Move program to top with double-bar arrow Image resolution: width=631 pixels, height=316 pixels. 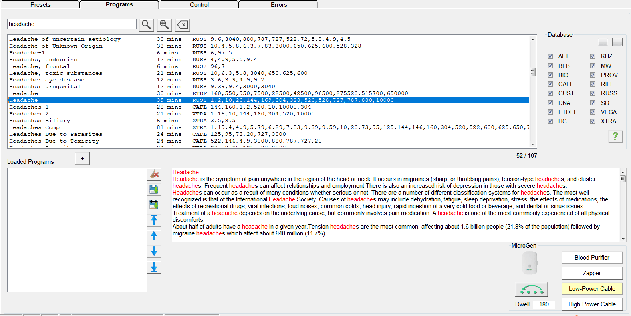click(154, 220)
